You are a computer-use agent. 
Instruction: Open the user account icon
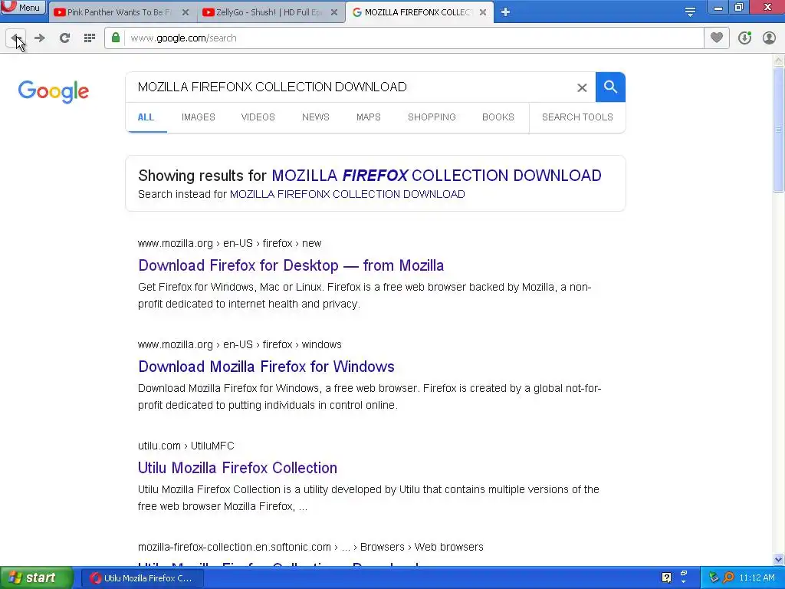tap(769, 38)
